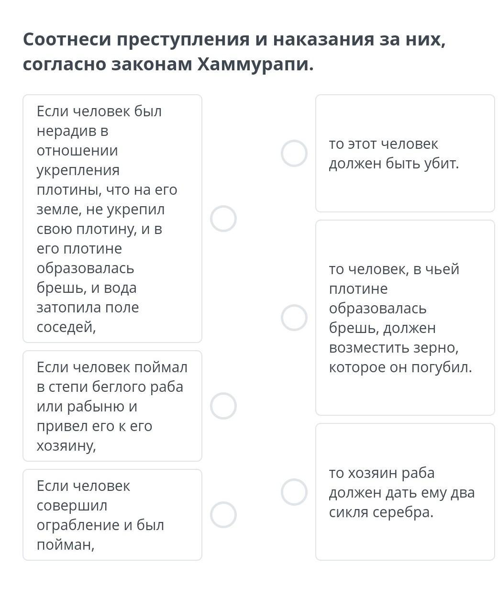Select connector circle for 'должен быть убит' answer
Viewport: 498px width, 610px height.
coord(294,153)
